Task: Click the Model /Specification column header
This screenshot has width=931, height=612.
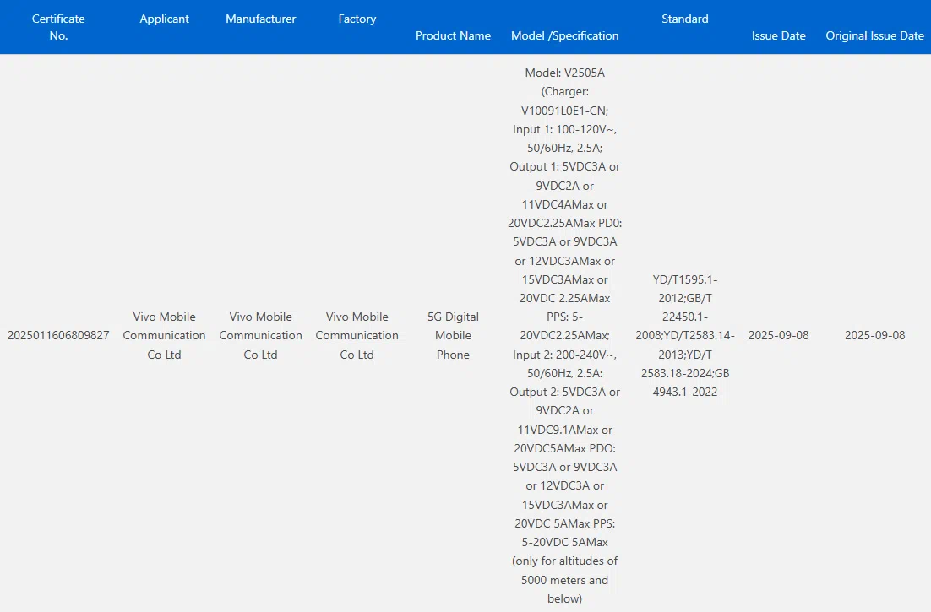Action: click(x=564, y=35)
